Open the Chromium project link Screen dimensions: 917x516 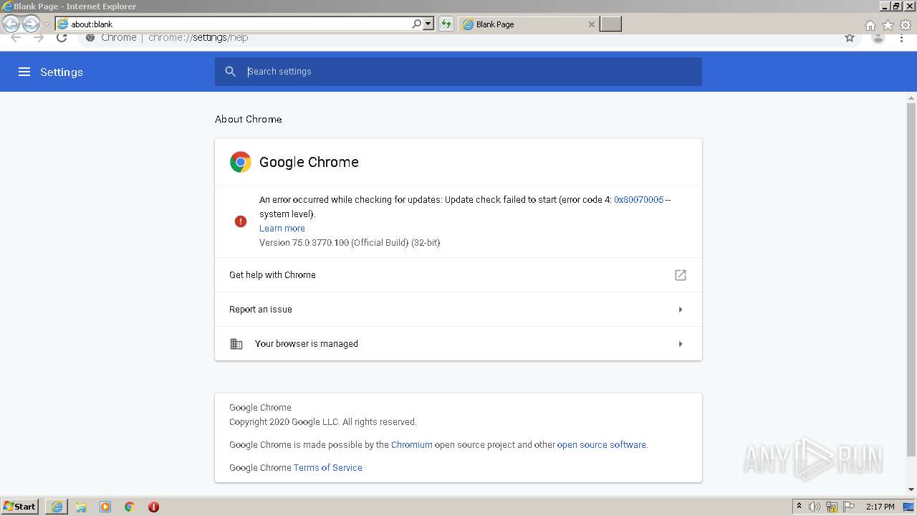click(411, 445)
